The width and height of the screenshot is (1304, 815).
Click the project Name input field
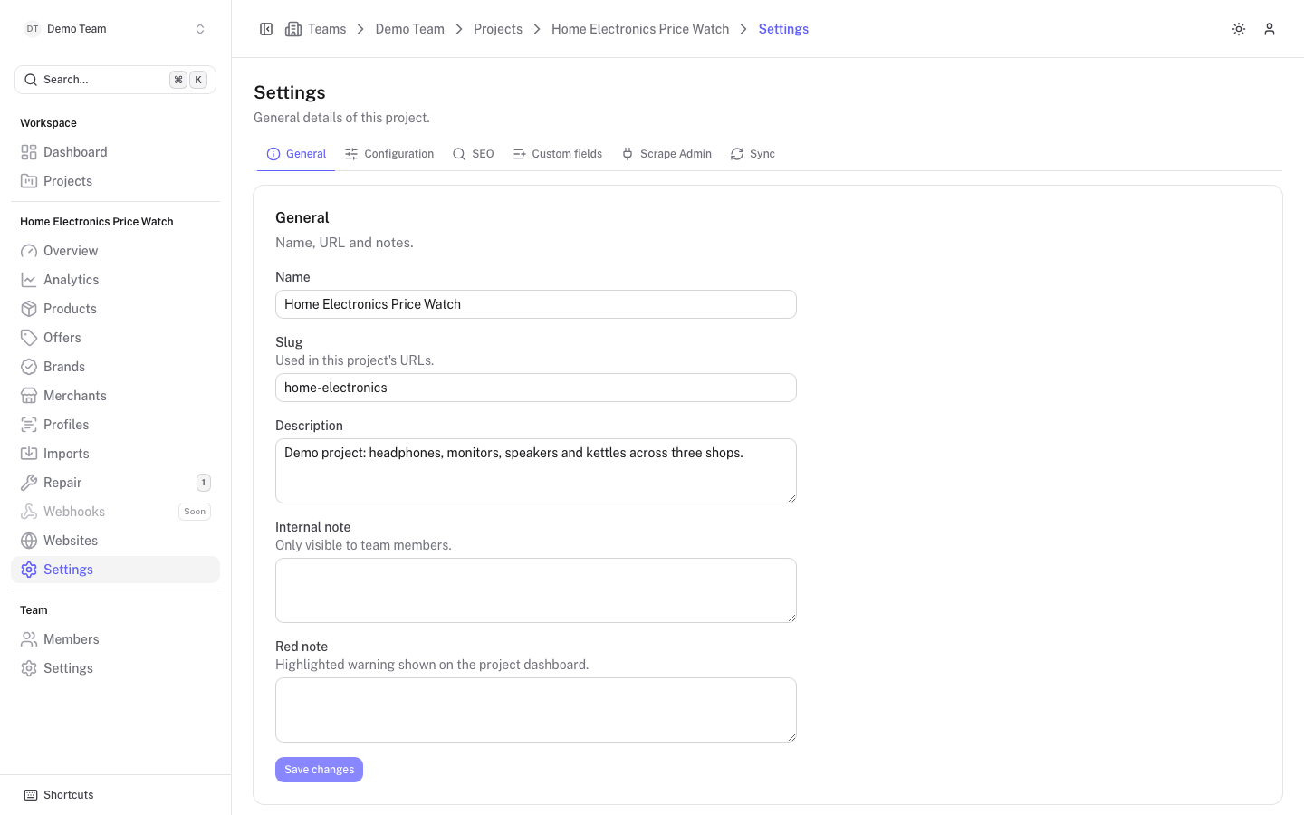[536, 304]
